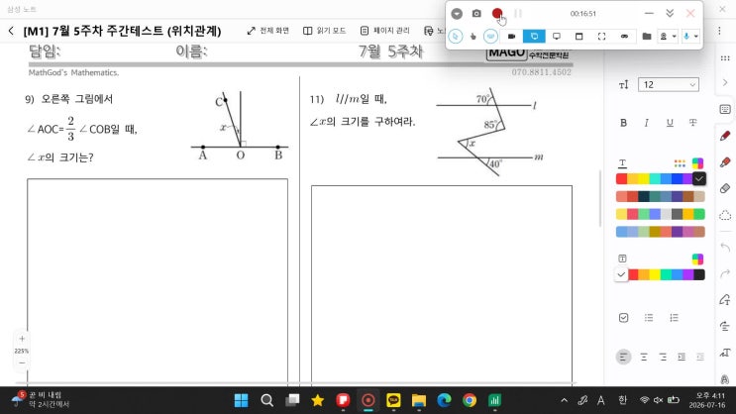Toggle bold formatting

coord(623,123)
